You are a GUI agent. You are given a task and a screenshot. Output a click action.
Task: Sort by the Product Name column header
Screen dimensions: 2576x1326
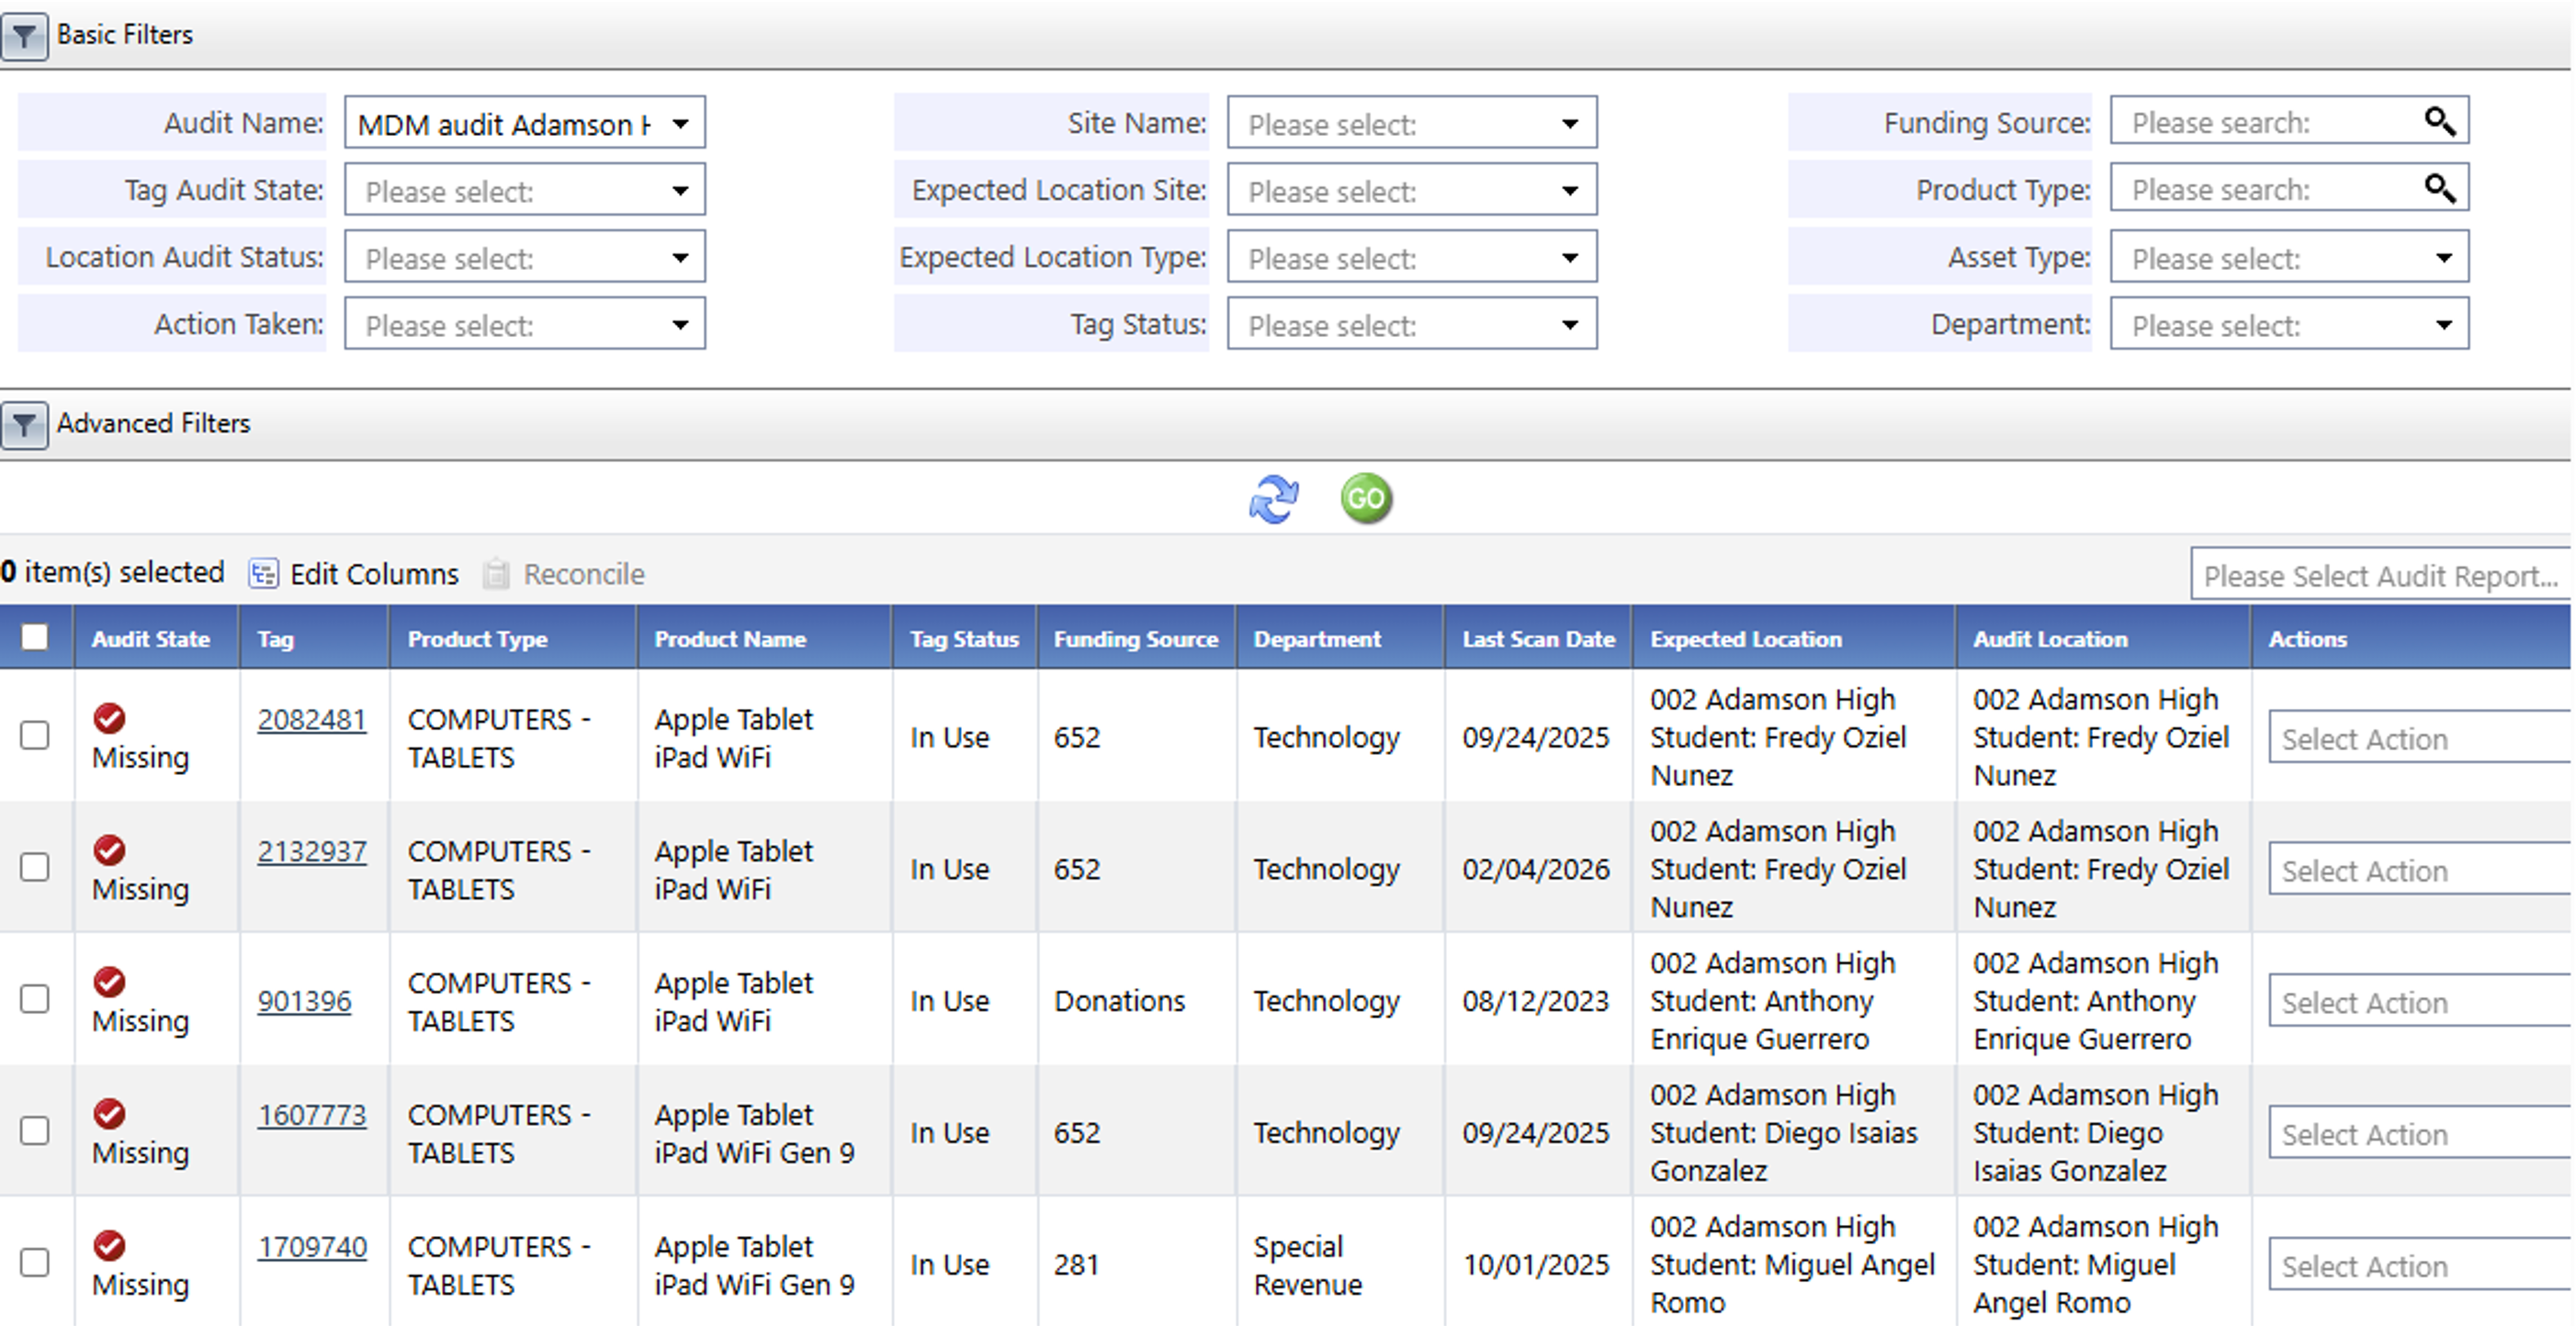coord(730,638)
